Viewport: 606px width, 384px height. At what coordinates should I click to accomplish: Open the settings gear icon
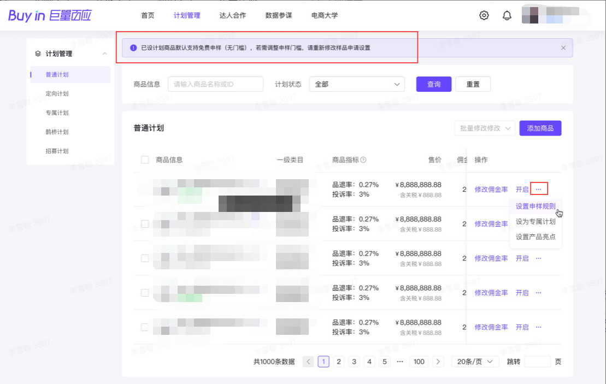pos(484,15)
